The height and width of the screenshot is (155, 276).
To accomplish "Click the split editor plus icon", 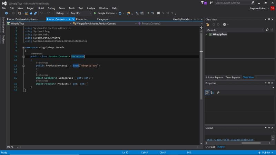I will pyautogui.click(x=201, y=28).
